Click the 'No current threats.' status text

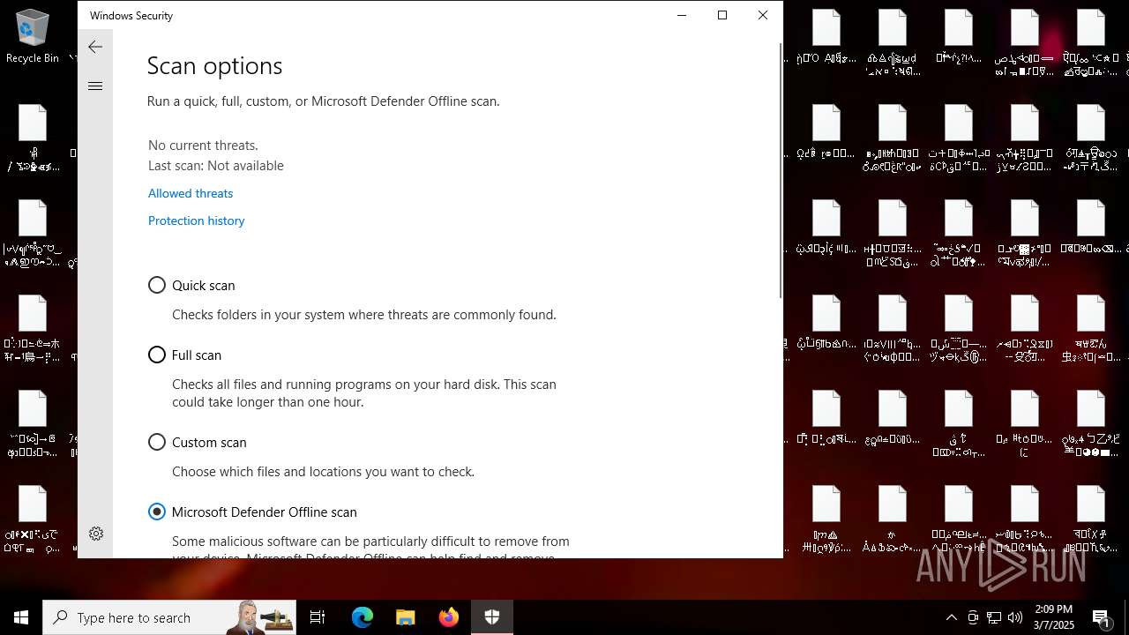[203, 145]
